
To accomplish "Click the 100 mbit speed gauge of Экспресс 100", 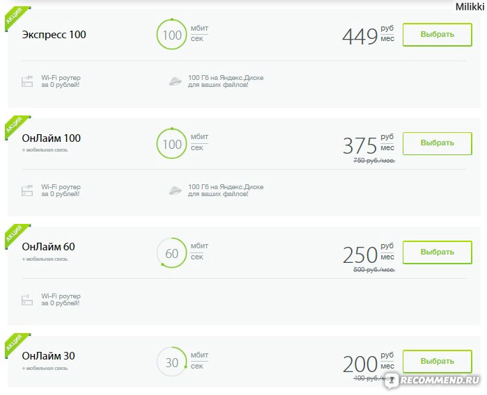I will coord(172,34).
